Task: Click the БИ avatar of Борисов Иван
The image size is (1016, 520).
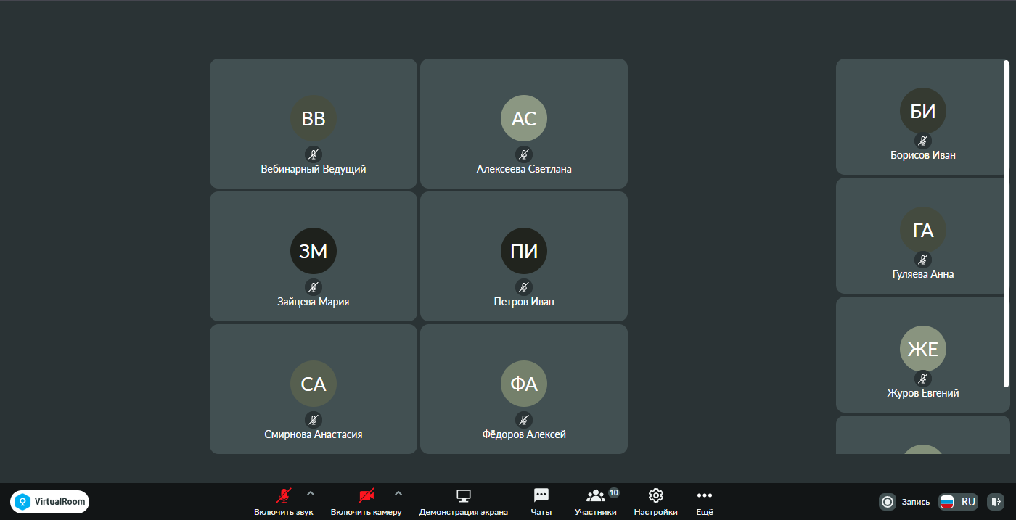Action: (923, 111)
